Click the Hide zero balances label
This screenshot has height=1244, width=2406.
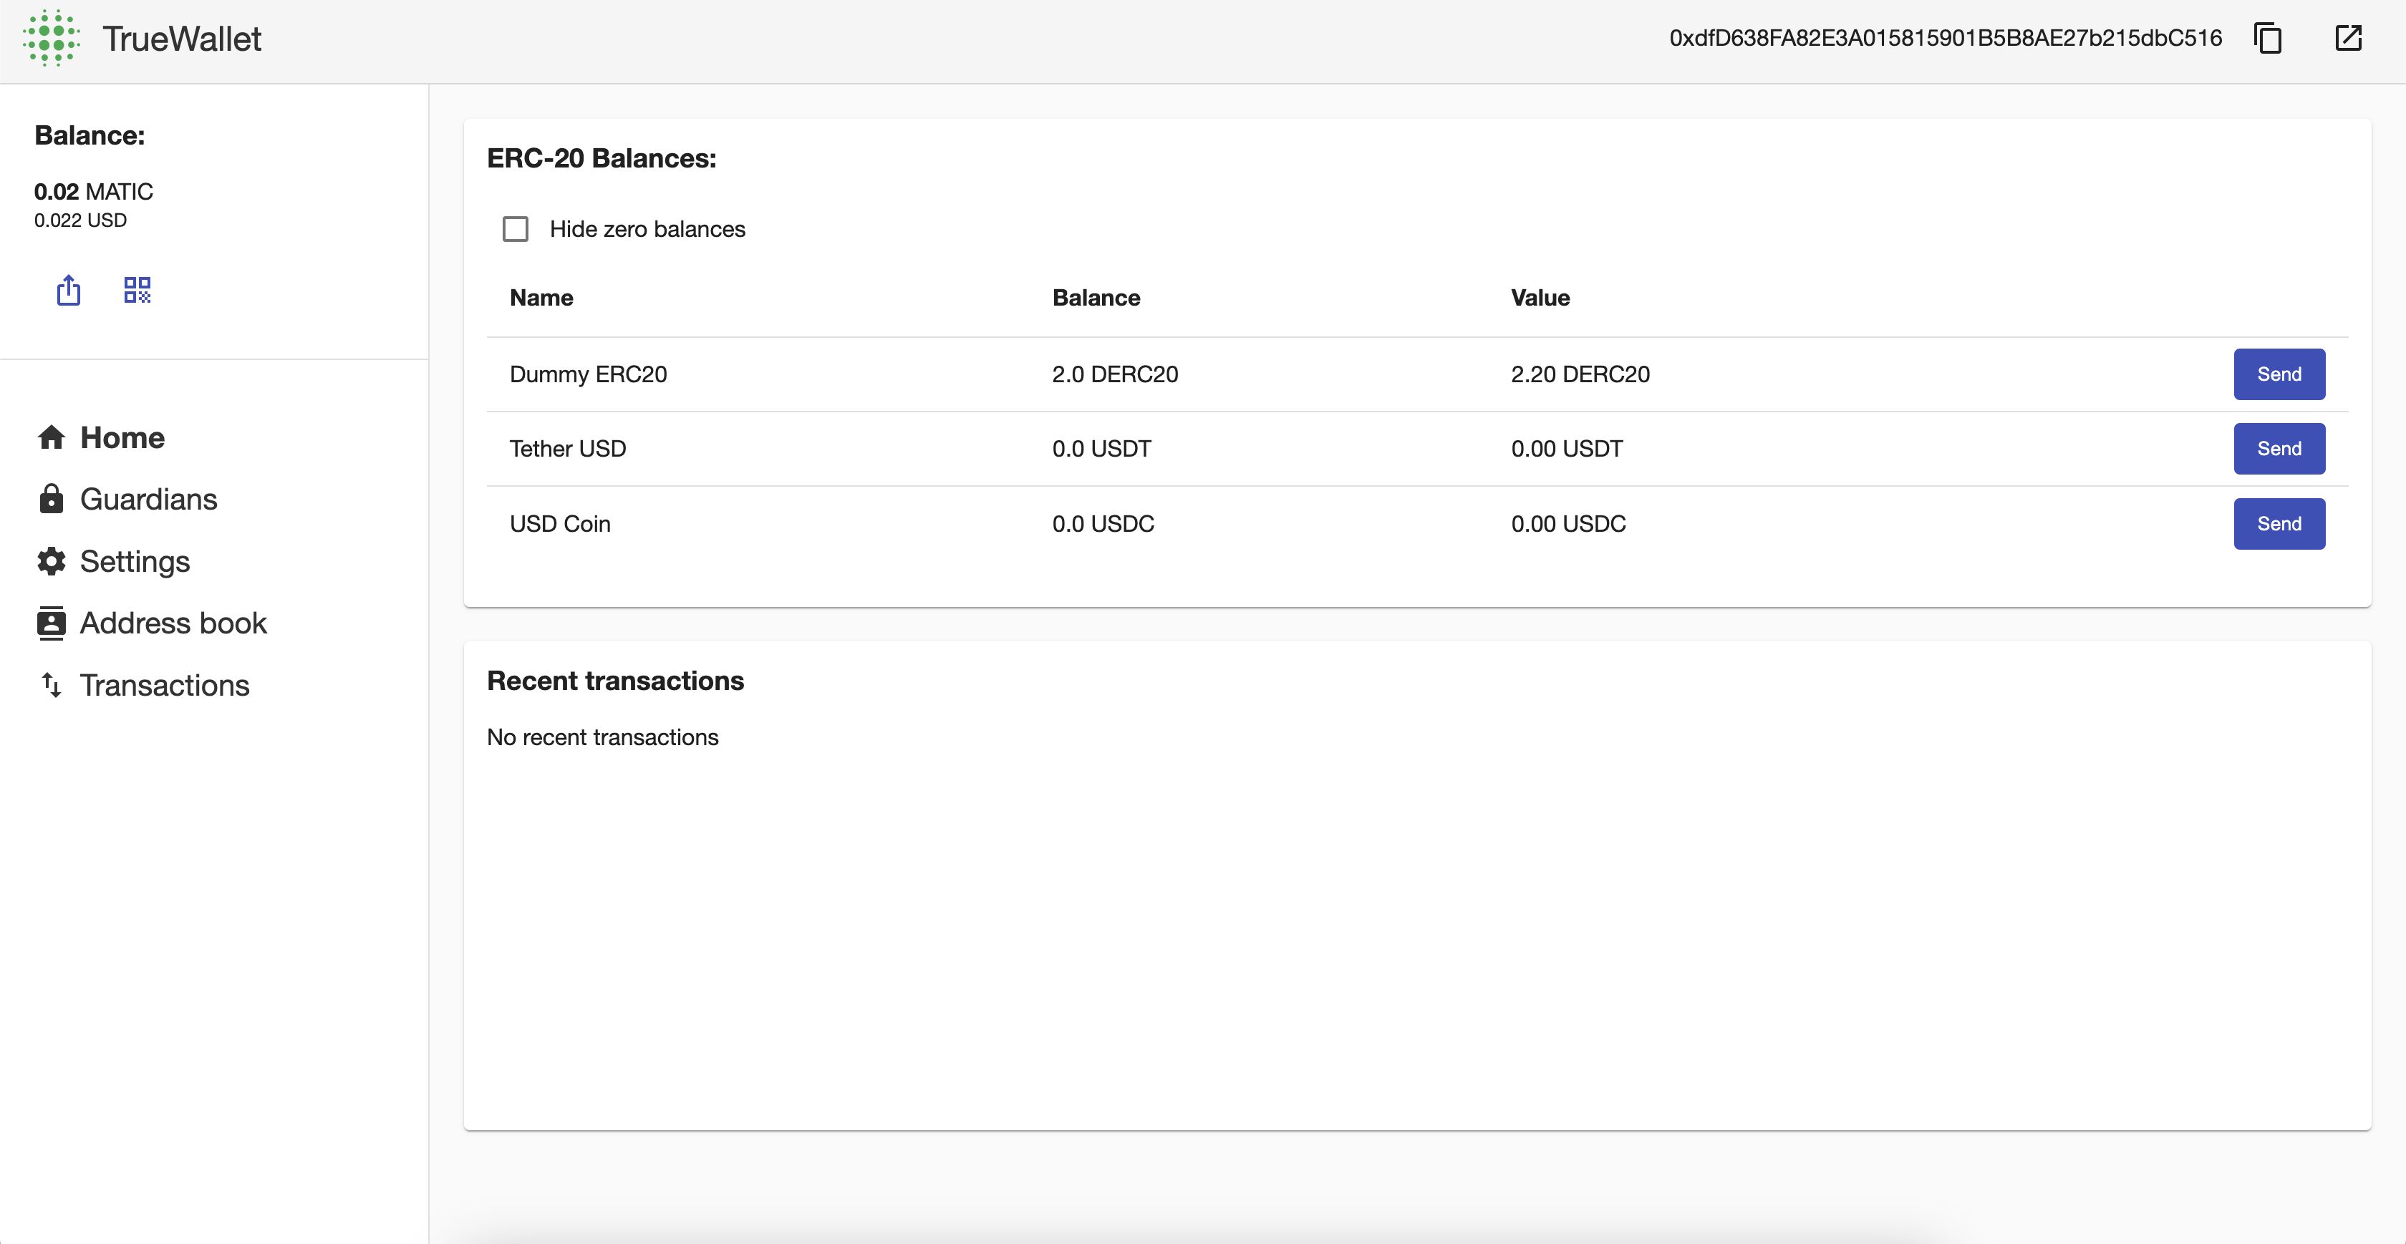647,229
